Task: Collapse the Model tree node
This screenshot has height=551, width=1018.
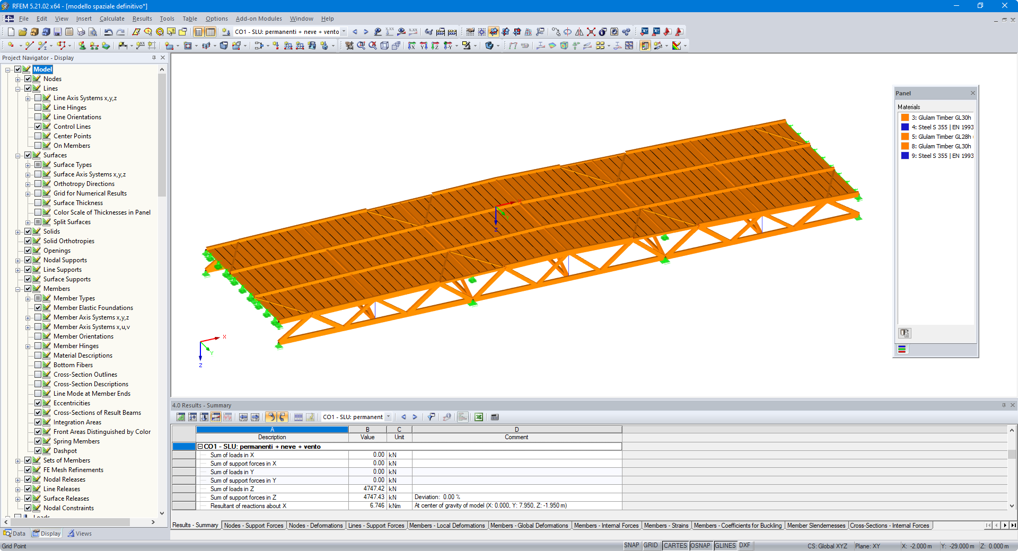Action: coord(8,69)
